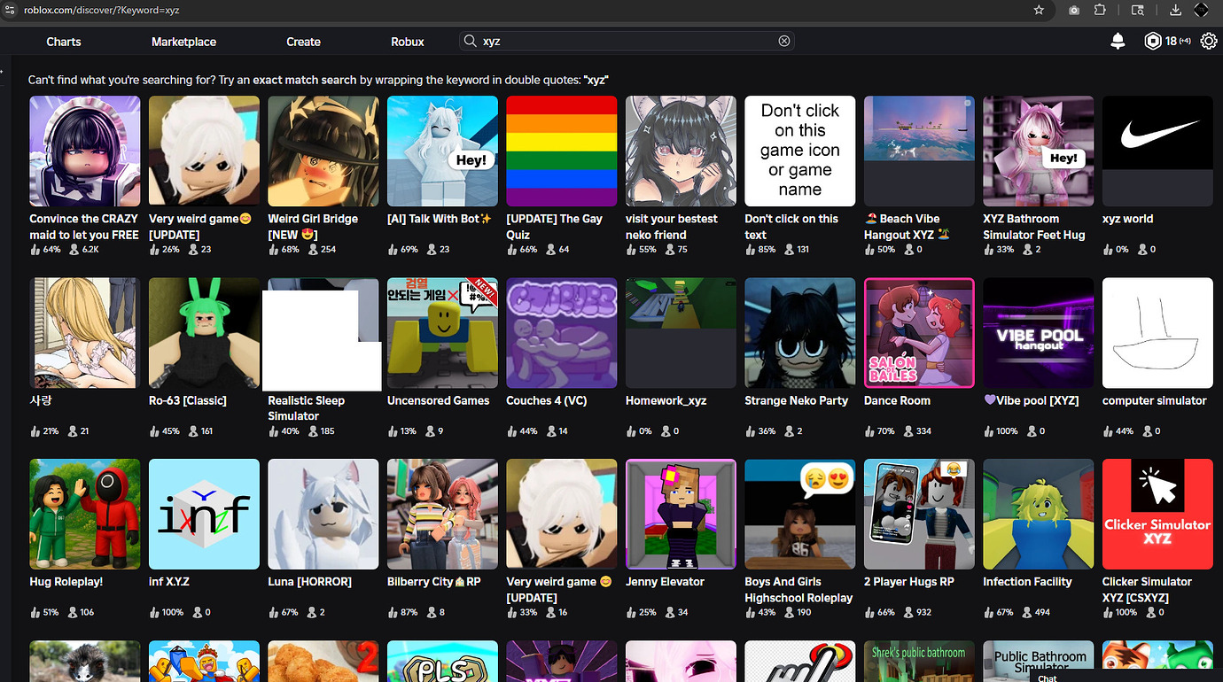The width and height of the screenshot is (1223, 682).
Task: Open the Chat panel at bottom right
Action: pos(1047,677)
